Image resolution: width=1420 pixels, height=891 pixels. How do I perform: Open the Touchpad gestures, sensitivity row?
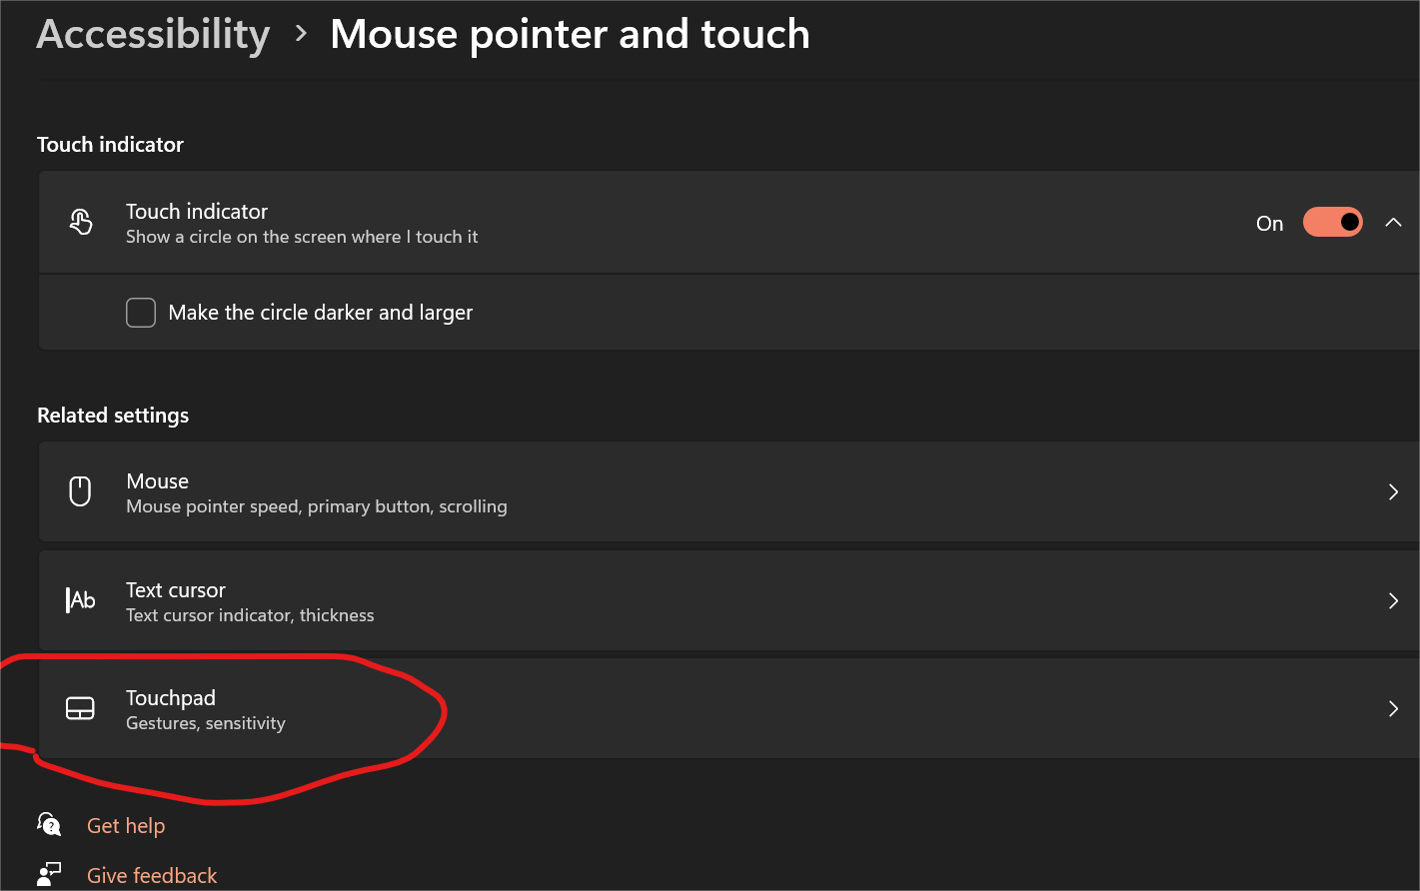(728, 708)
